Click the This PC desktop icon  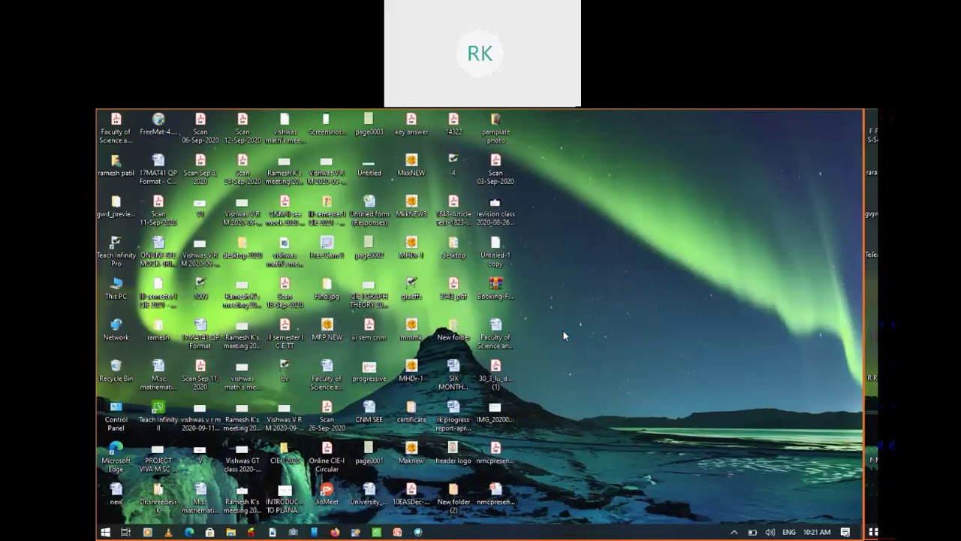(x=116, y=289)
